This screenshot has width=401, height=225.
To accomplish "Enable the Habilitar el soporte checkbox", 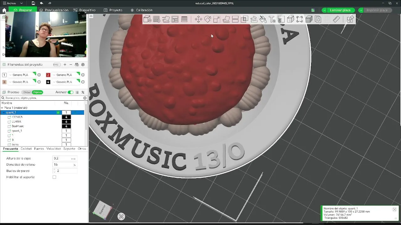I will (54, 177).
